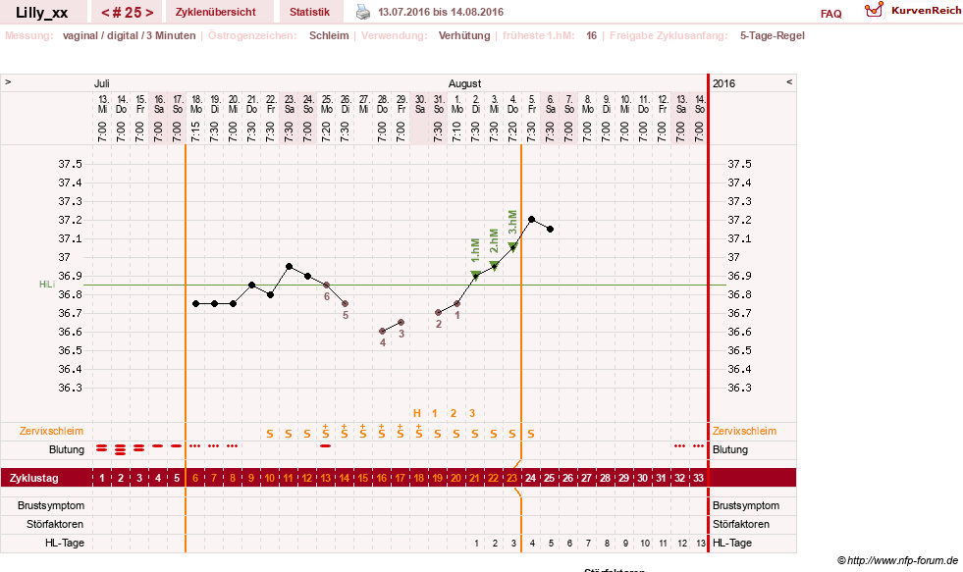Image resolution: width=963 pixels, height=572 pixels.
Task: Click the date header '13. Mi'
Action: (x=102, y=104)
